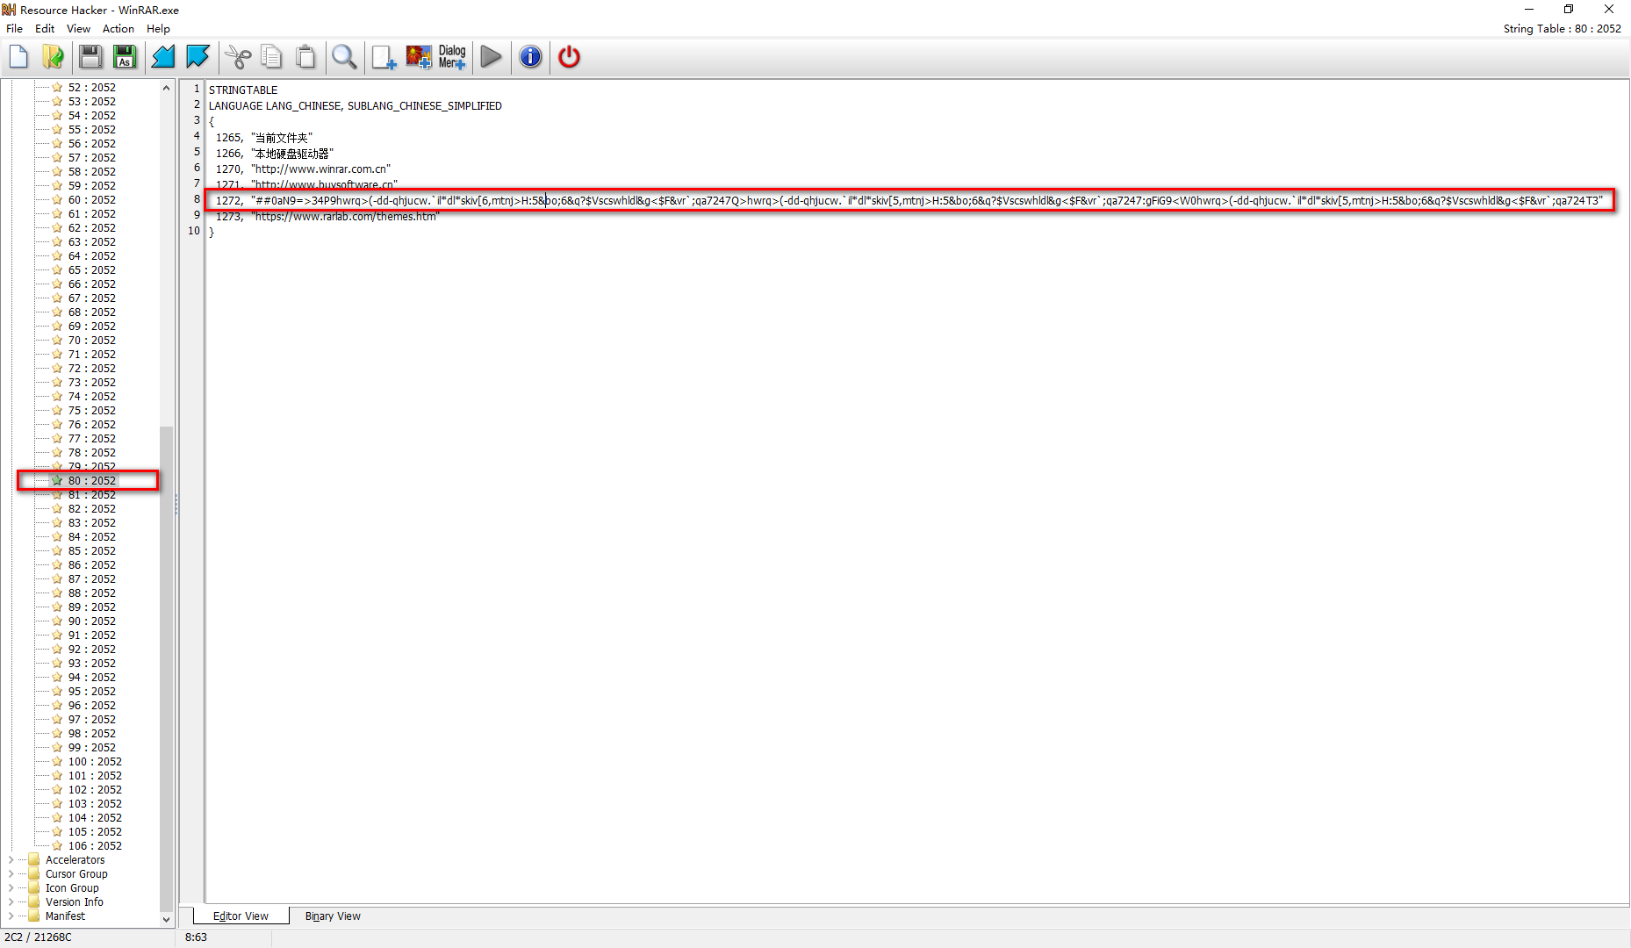1631x948 pixels.
Task: Click the tree panel scrollbar thumb
Action: (x=166, y=668)
